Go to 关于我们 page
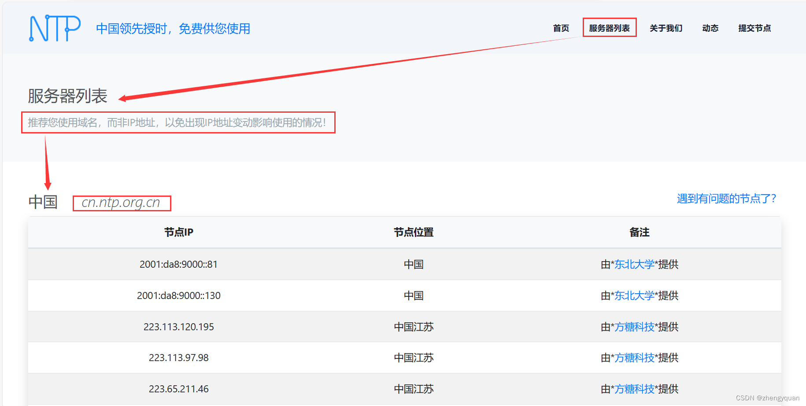 [666, 28]
